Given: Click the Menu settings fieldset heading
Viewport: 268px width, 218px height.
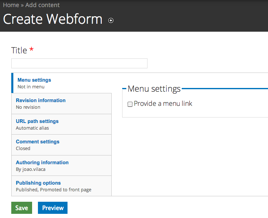Looking at the screenshot, I should click(x=154, y=89).
